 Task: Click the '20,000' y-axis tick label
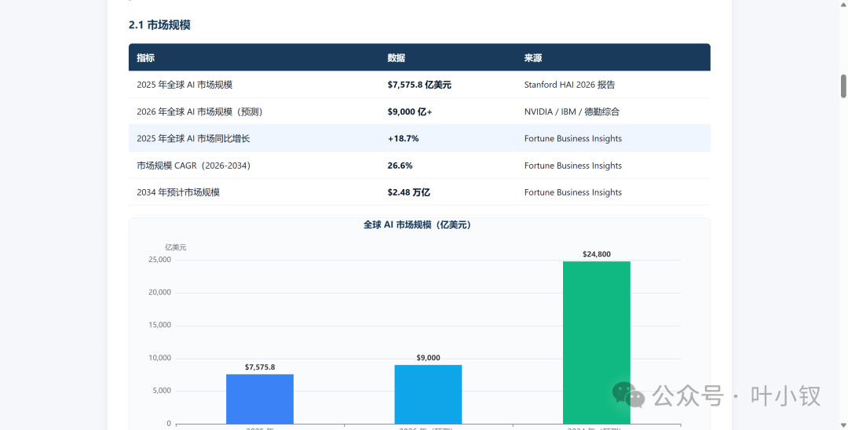(x=159, y=292)
